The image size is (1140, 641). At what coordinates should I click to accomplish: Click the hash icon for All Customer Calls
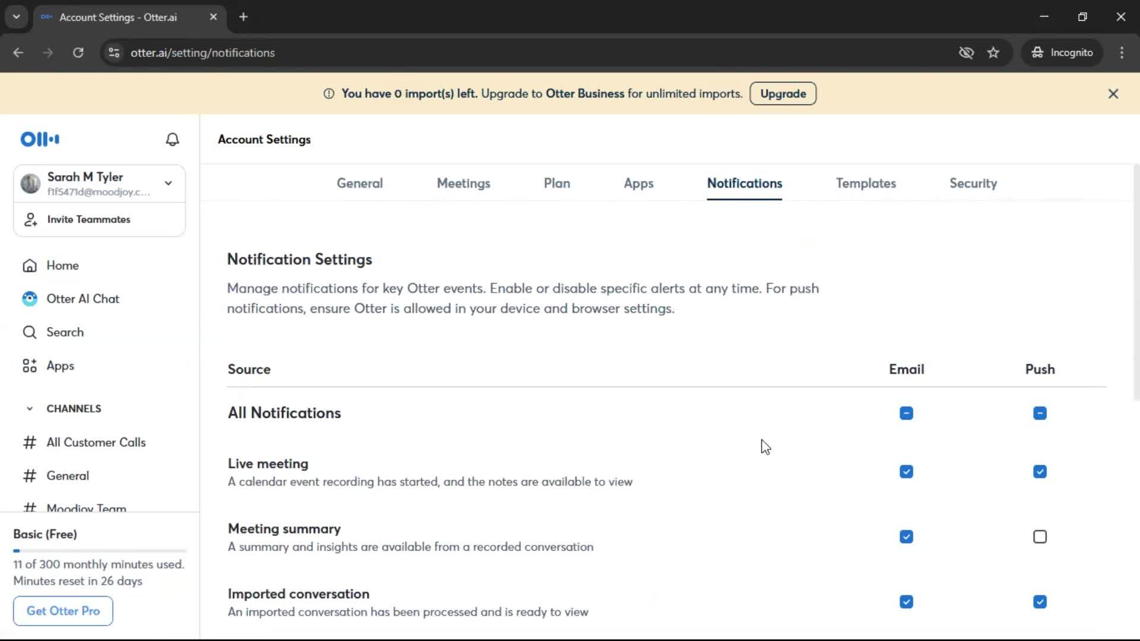(30, 442)
